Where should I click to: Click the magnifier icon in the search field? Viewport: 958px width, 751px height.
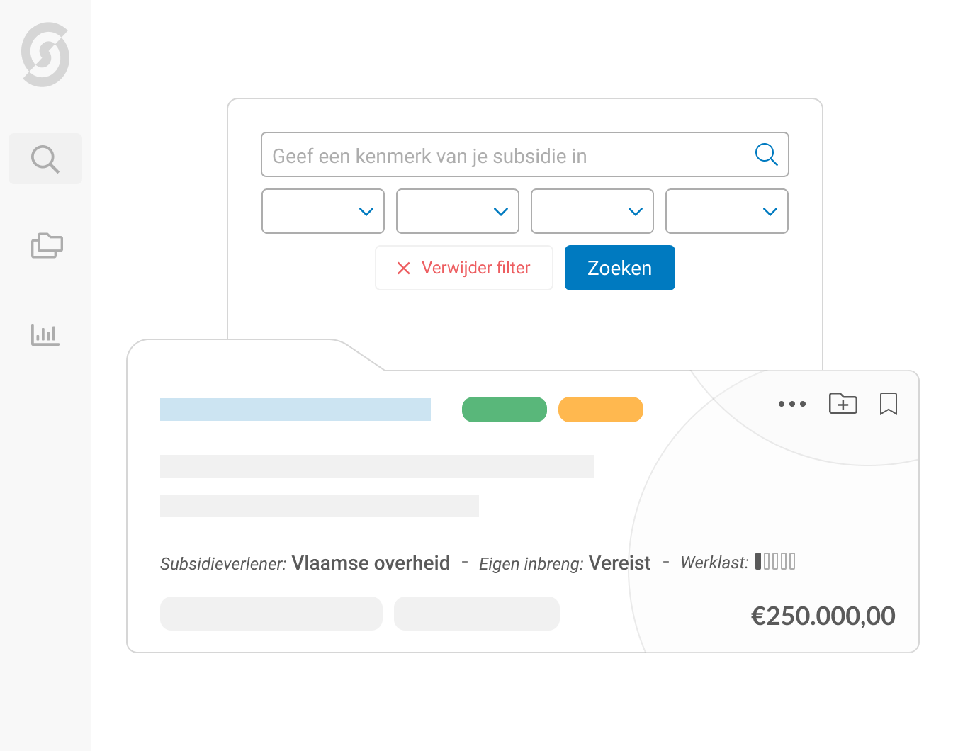pyautogui.click(x=766, y=154)
